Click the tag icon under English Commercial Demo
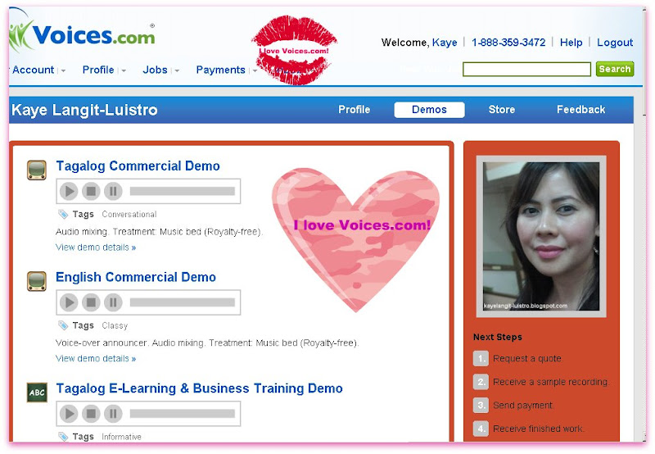655x454 pixels. click(63, 325)
